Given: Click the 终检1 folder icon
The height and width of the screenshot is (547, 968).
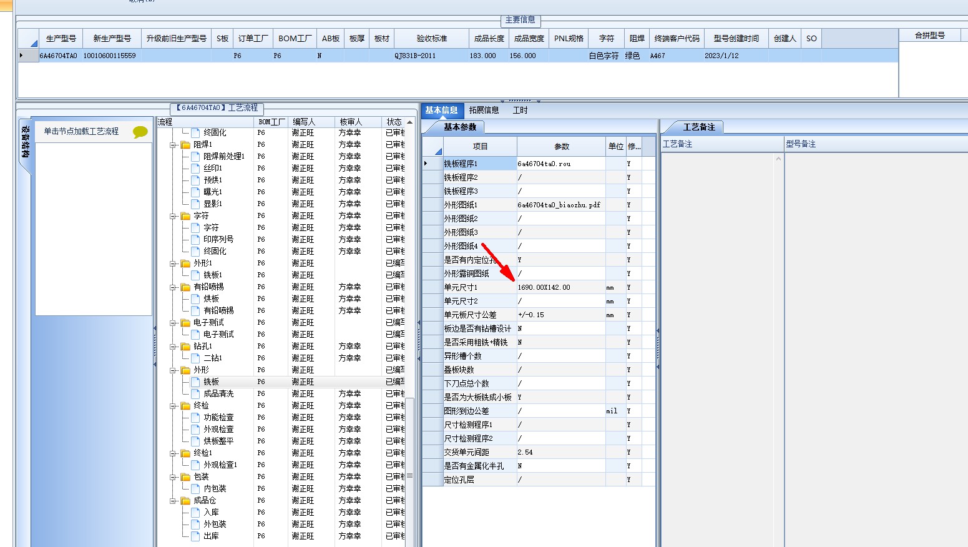Looking at the screenshot, I should pos(185,453).
